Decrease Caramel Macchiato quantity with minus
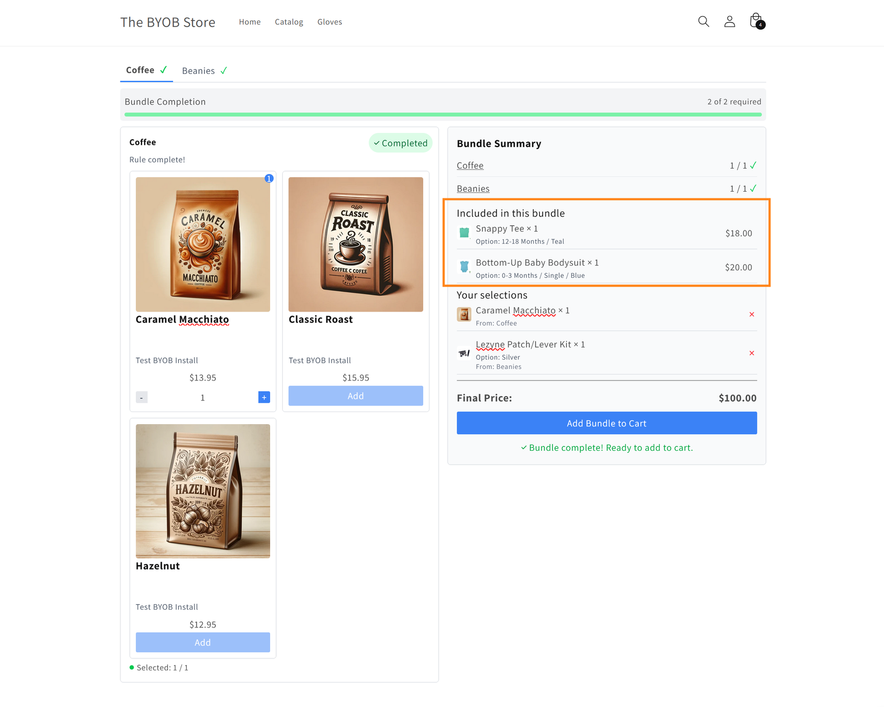The image size is (884, 707). 141,397
